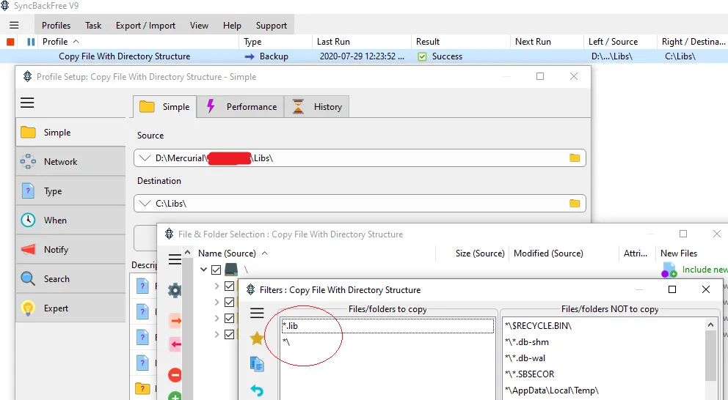The image size is (728, 400).
Task: Click the Size (Source) column header
Action: tap(472, 253)
